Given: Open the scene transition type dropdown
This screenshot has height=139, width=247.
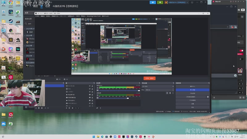Looking at the screenshot, I should (158, 86).
